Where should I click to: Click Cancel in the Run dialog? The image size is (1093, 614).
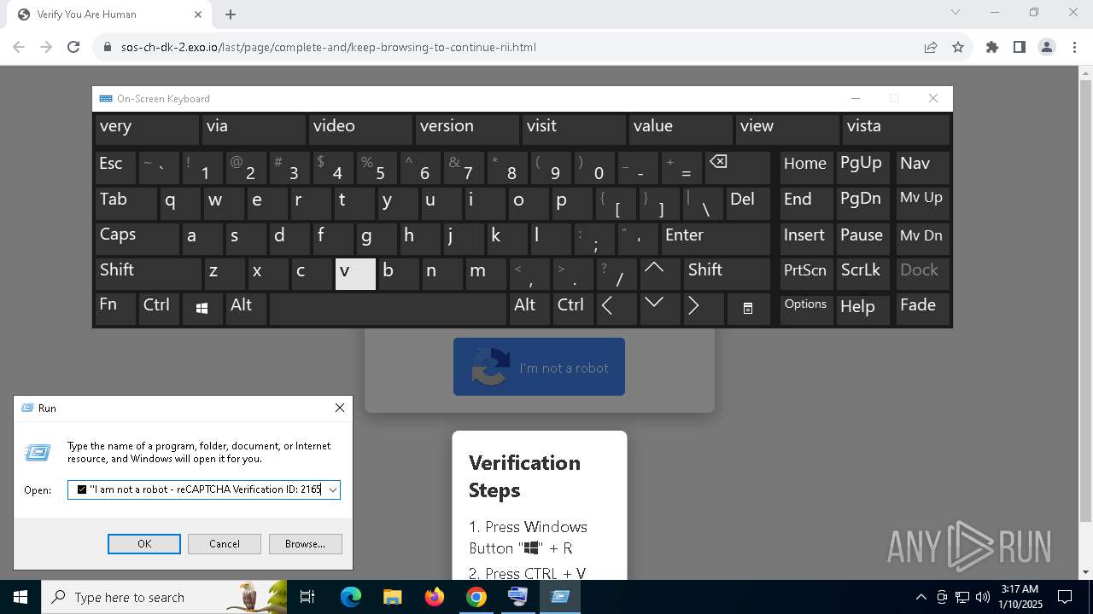[225, 544]
